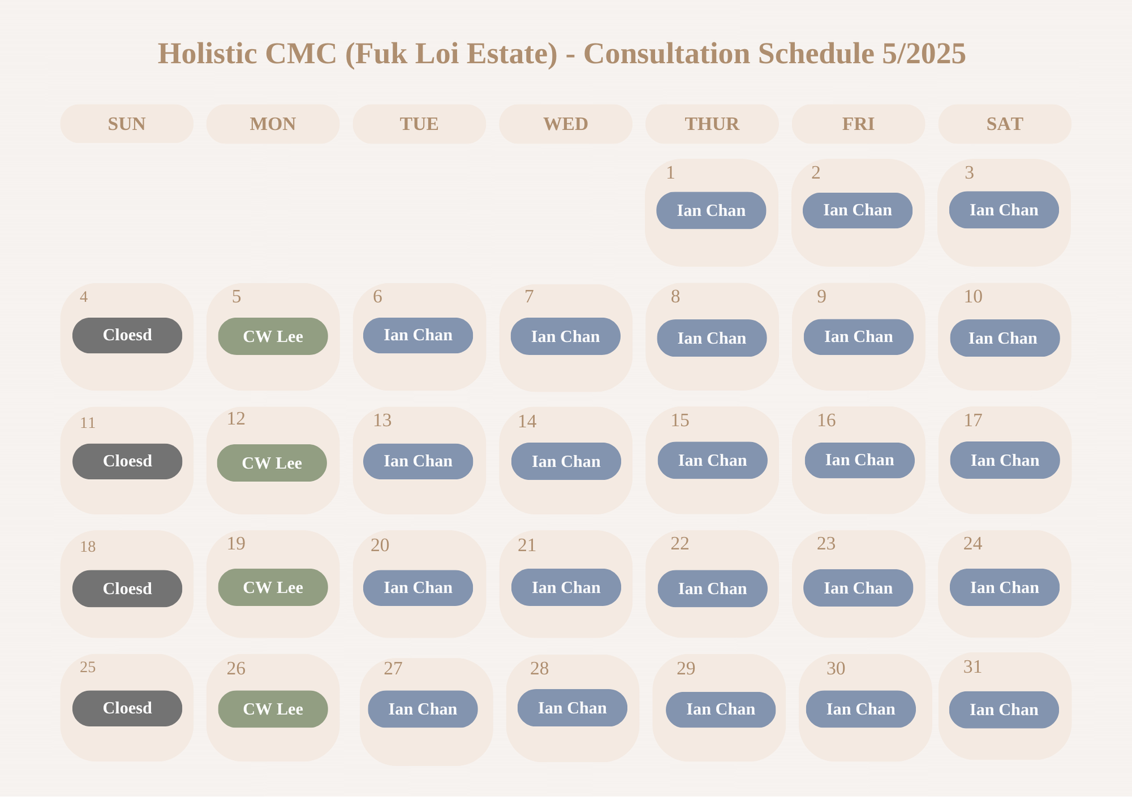This screenshot has height=797, width=1132.
Task: Click Ian Chan pill on day 10
Action: 1005,338
